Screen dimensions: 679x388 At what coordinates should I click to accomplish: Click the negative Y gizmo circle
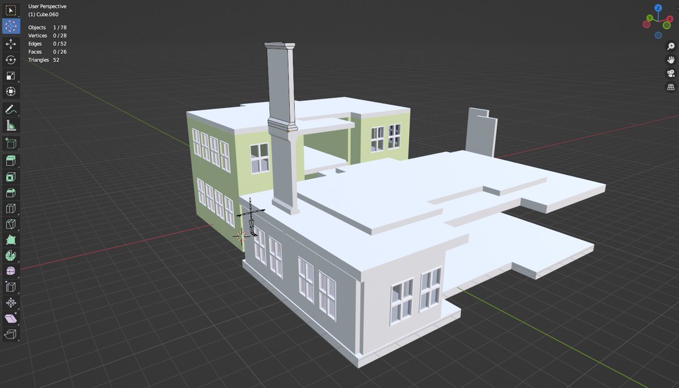point(667,25)
